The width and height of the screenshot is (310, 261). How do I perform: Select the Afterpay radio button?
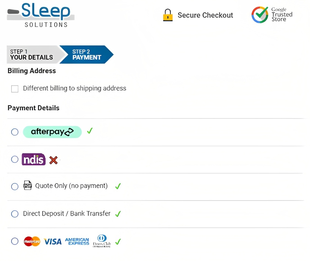tap(15, 132)
